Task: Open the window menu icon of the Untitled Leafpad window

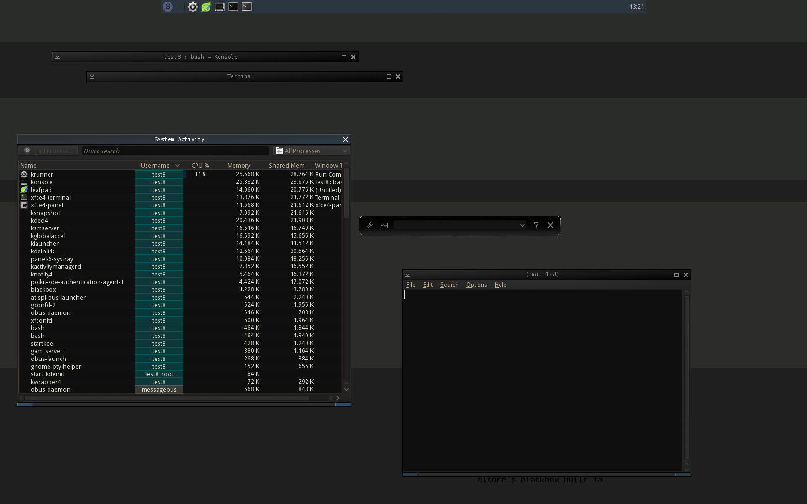Action: click(x=407, y=275)
